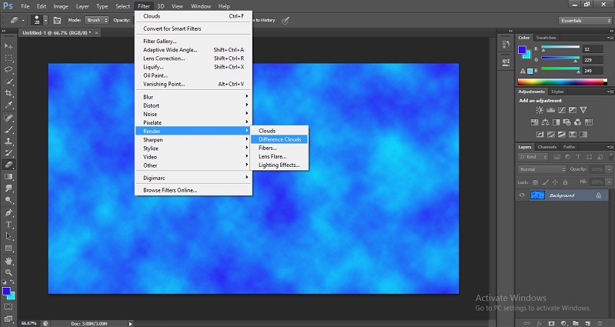Viewport: 615px width, 327px height.
Task: Click the status bar arrow next to Doc size
Action: point(131,323)
